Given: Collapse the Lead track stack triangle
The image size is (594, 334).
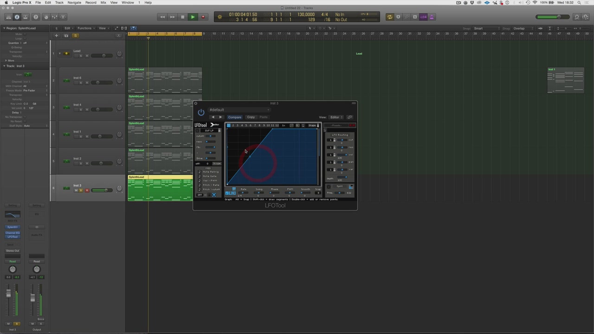Looking at the screenshot, I should pos(59,53).
